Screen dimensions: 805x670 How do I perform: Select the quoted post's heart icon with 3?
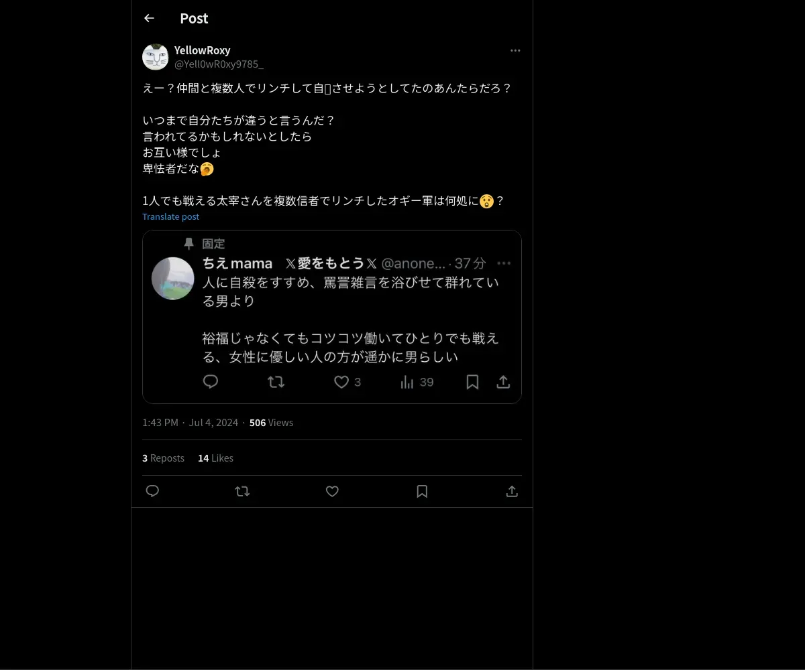(347, 382)
